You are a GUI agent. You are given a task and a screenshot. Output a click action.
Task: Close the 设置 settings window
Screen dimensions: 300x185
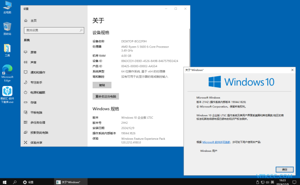coord(185,9)
